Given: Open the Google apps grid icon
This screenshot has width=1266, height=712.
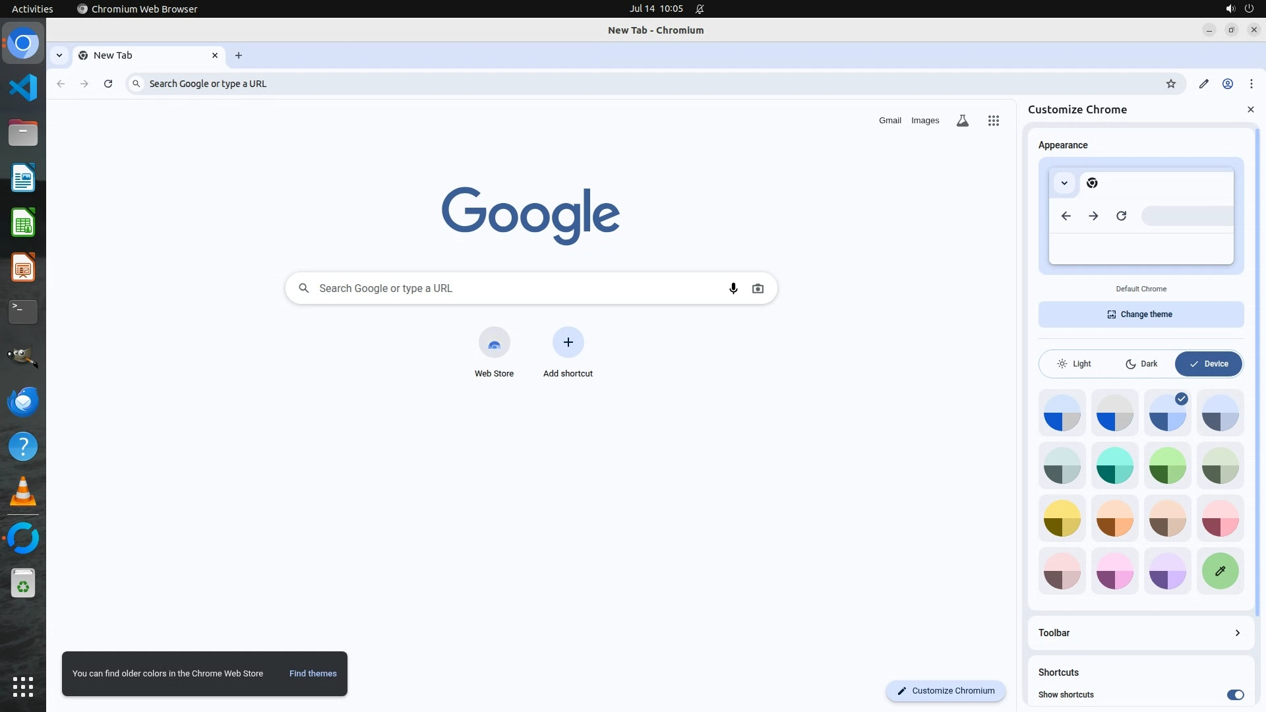Looking at the screenshot, I should pyautogui.click(x=993, y=121).
